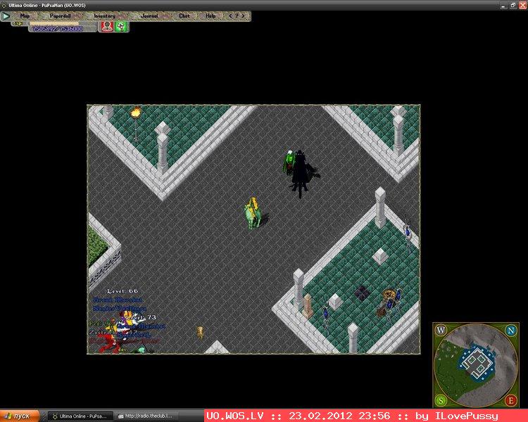Open the Chat menu item
The image size is (528, 422).
pos(184,15)
